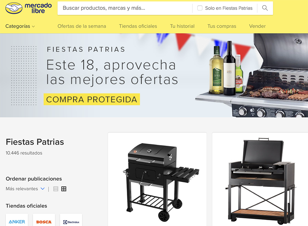This screenshot has width=308, height=226.
Task: Expand the Categorías dropdown
Action: pos(20,26)
